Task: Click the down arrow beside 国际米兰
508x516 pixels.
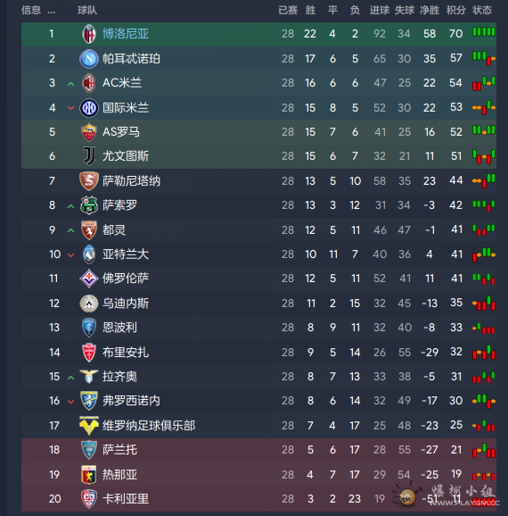Action: pos(70,108)
